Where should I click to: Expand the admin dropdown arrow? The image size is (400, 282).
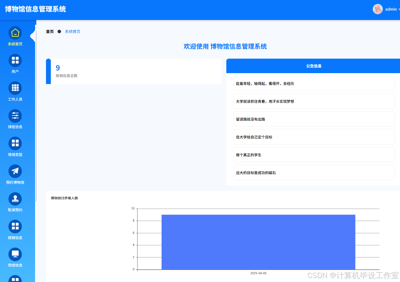point(399,9)
